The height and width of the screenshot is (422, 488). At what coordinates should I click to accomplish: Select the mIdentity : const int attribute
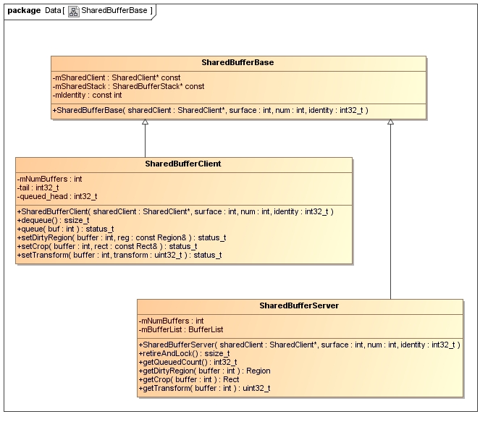coord(87,96)
